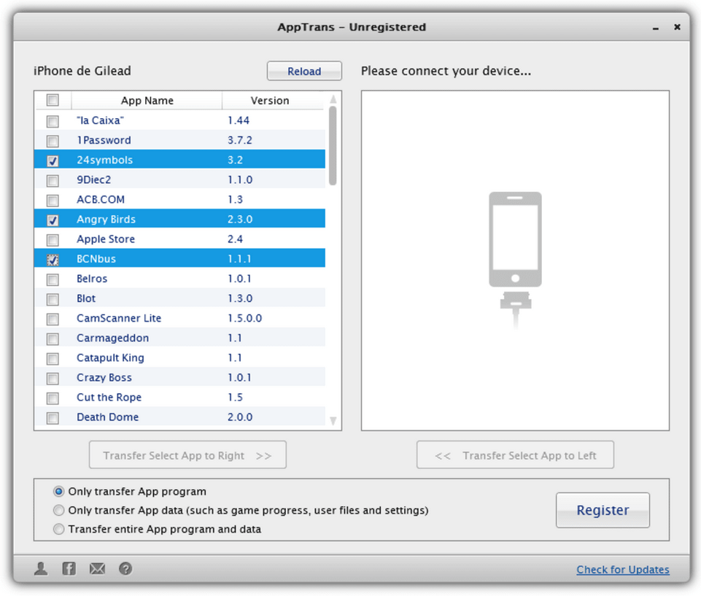Screen dimensions: 701x596
Task: Select the 1Password app name
Action: [104, 140]
